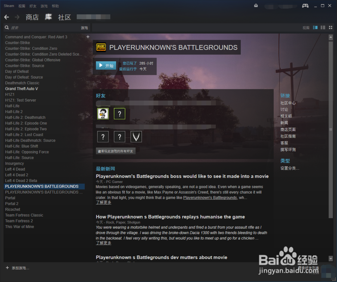Click 开始 play button

(x=106, y=66)
